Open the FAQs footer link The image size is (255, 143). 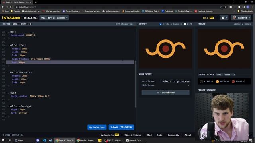(x=159, y=135)
